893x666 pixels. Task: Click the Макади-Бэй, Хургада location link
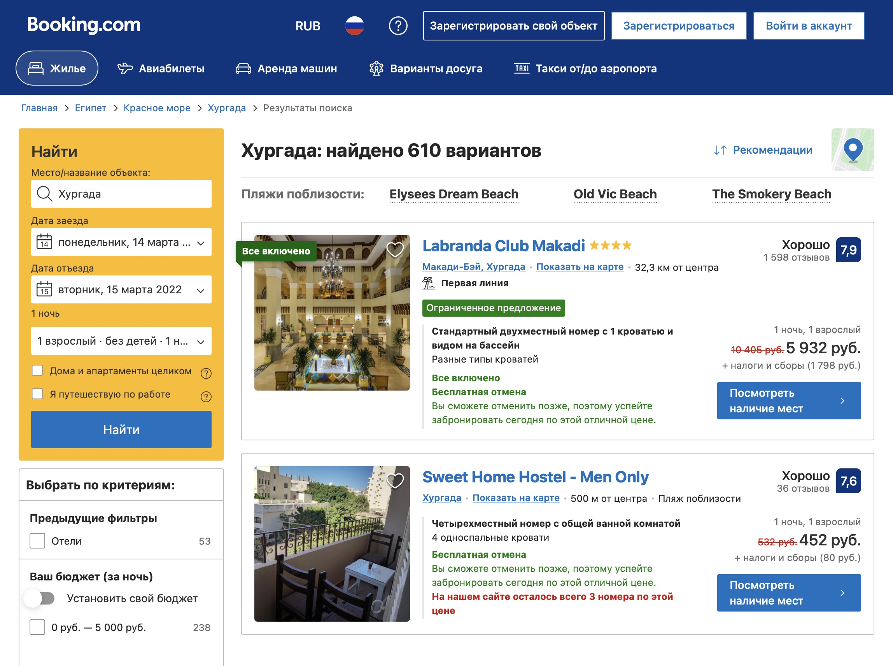473,267
